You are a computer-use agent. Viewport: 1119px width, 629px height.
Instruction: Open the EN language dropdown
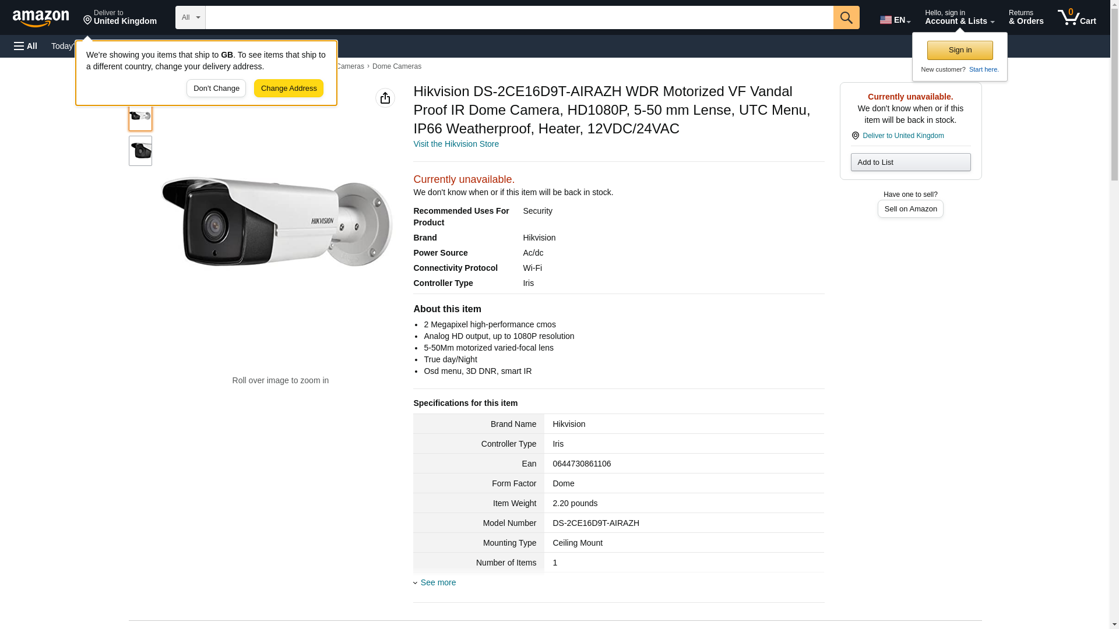coord(895,20)
